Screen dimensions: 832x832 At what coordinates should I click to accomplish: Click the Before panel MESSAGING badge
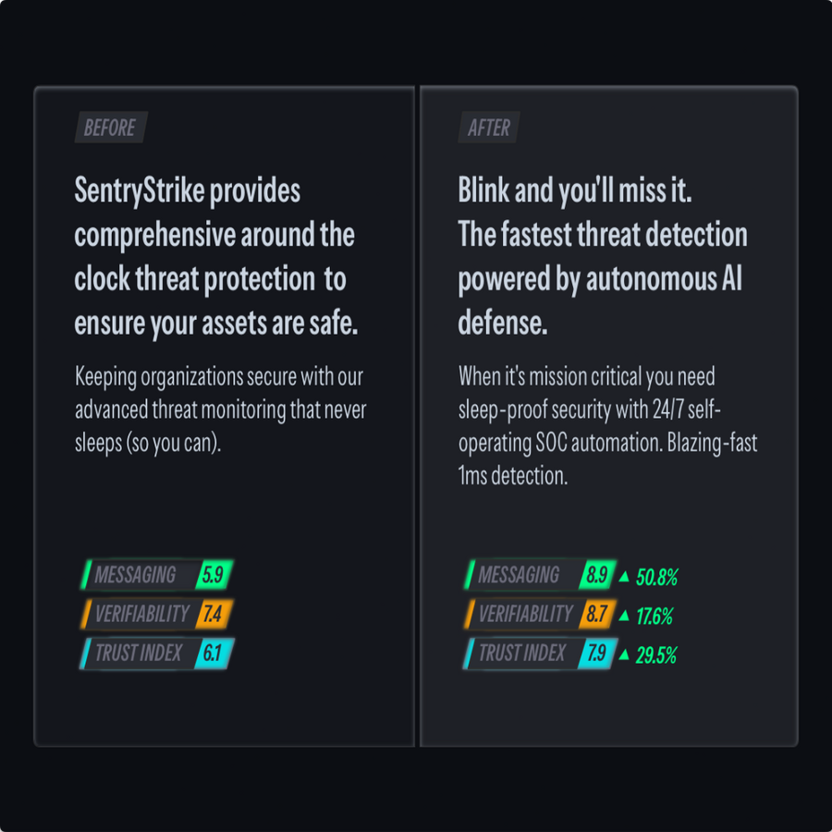point(139,575)
